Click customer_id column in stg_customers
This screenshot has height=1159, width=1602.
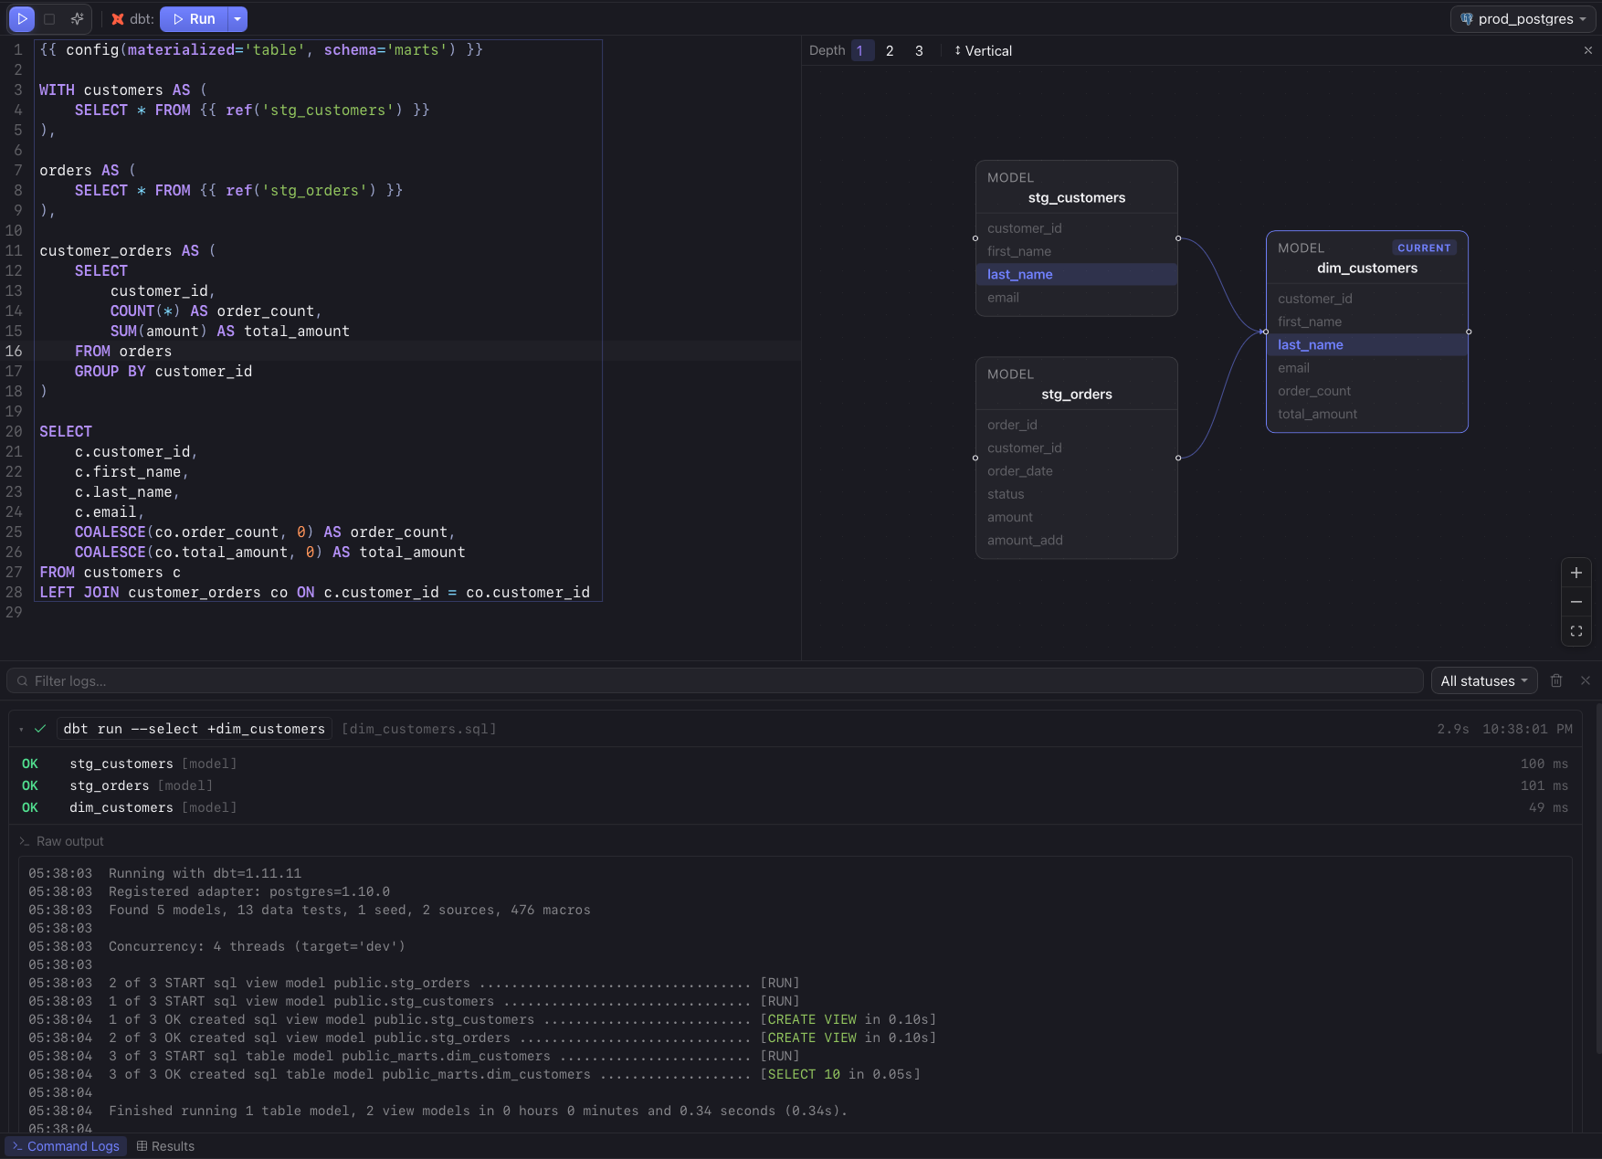[x=1076, y=228]
